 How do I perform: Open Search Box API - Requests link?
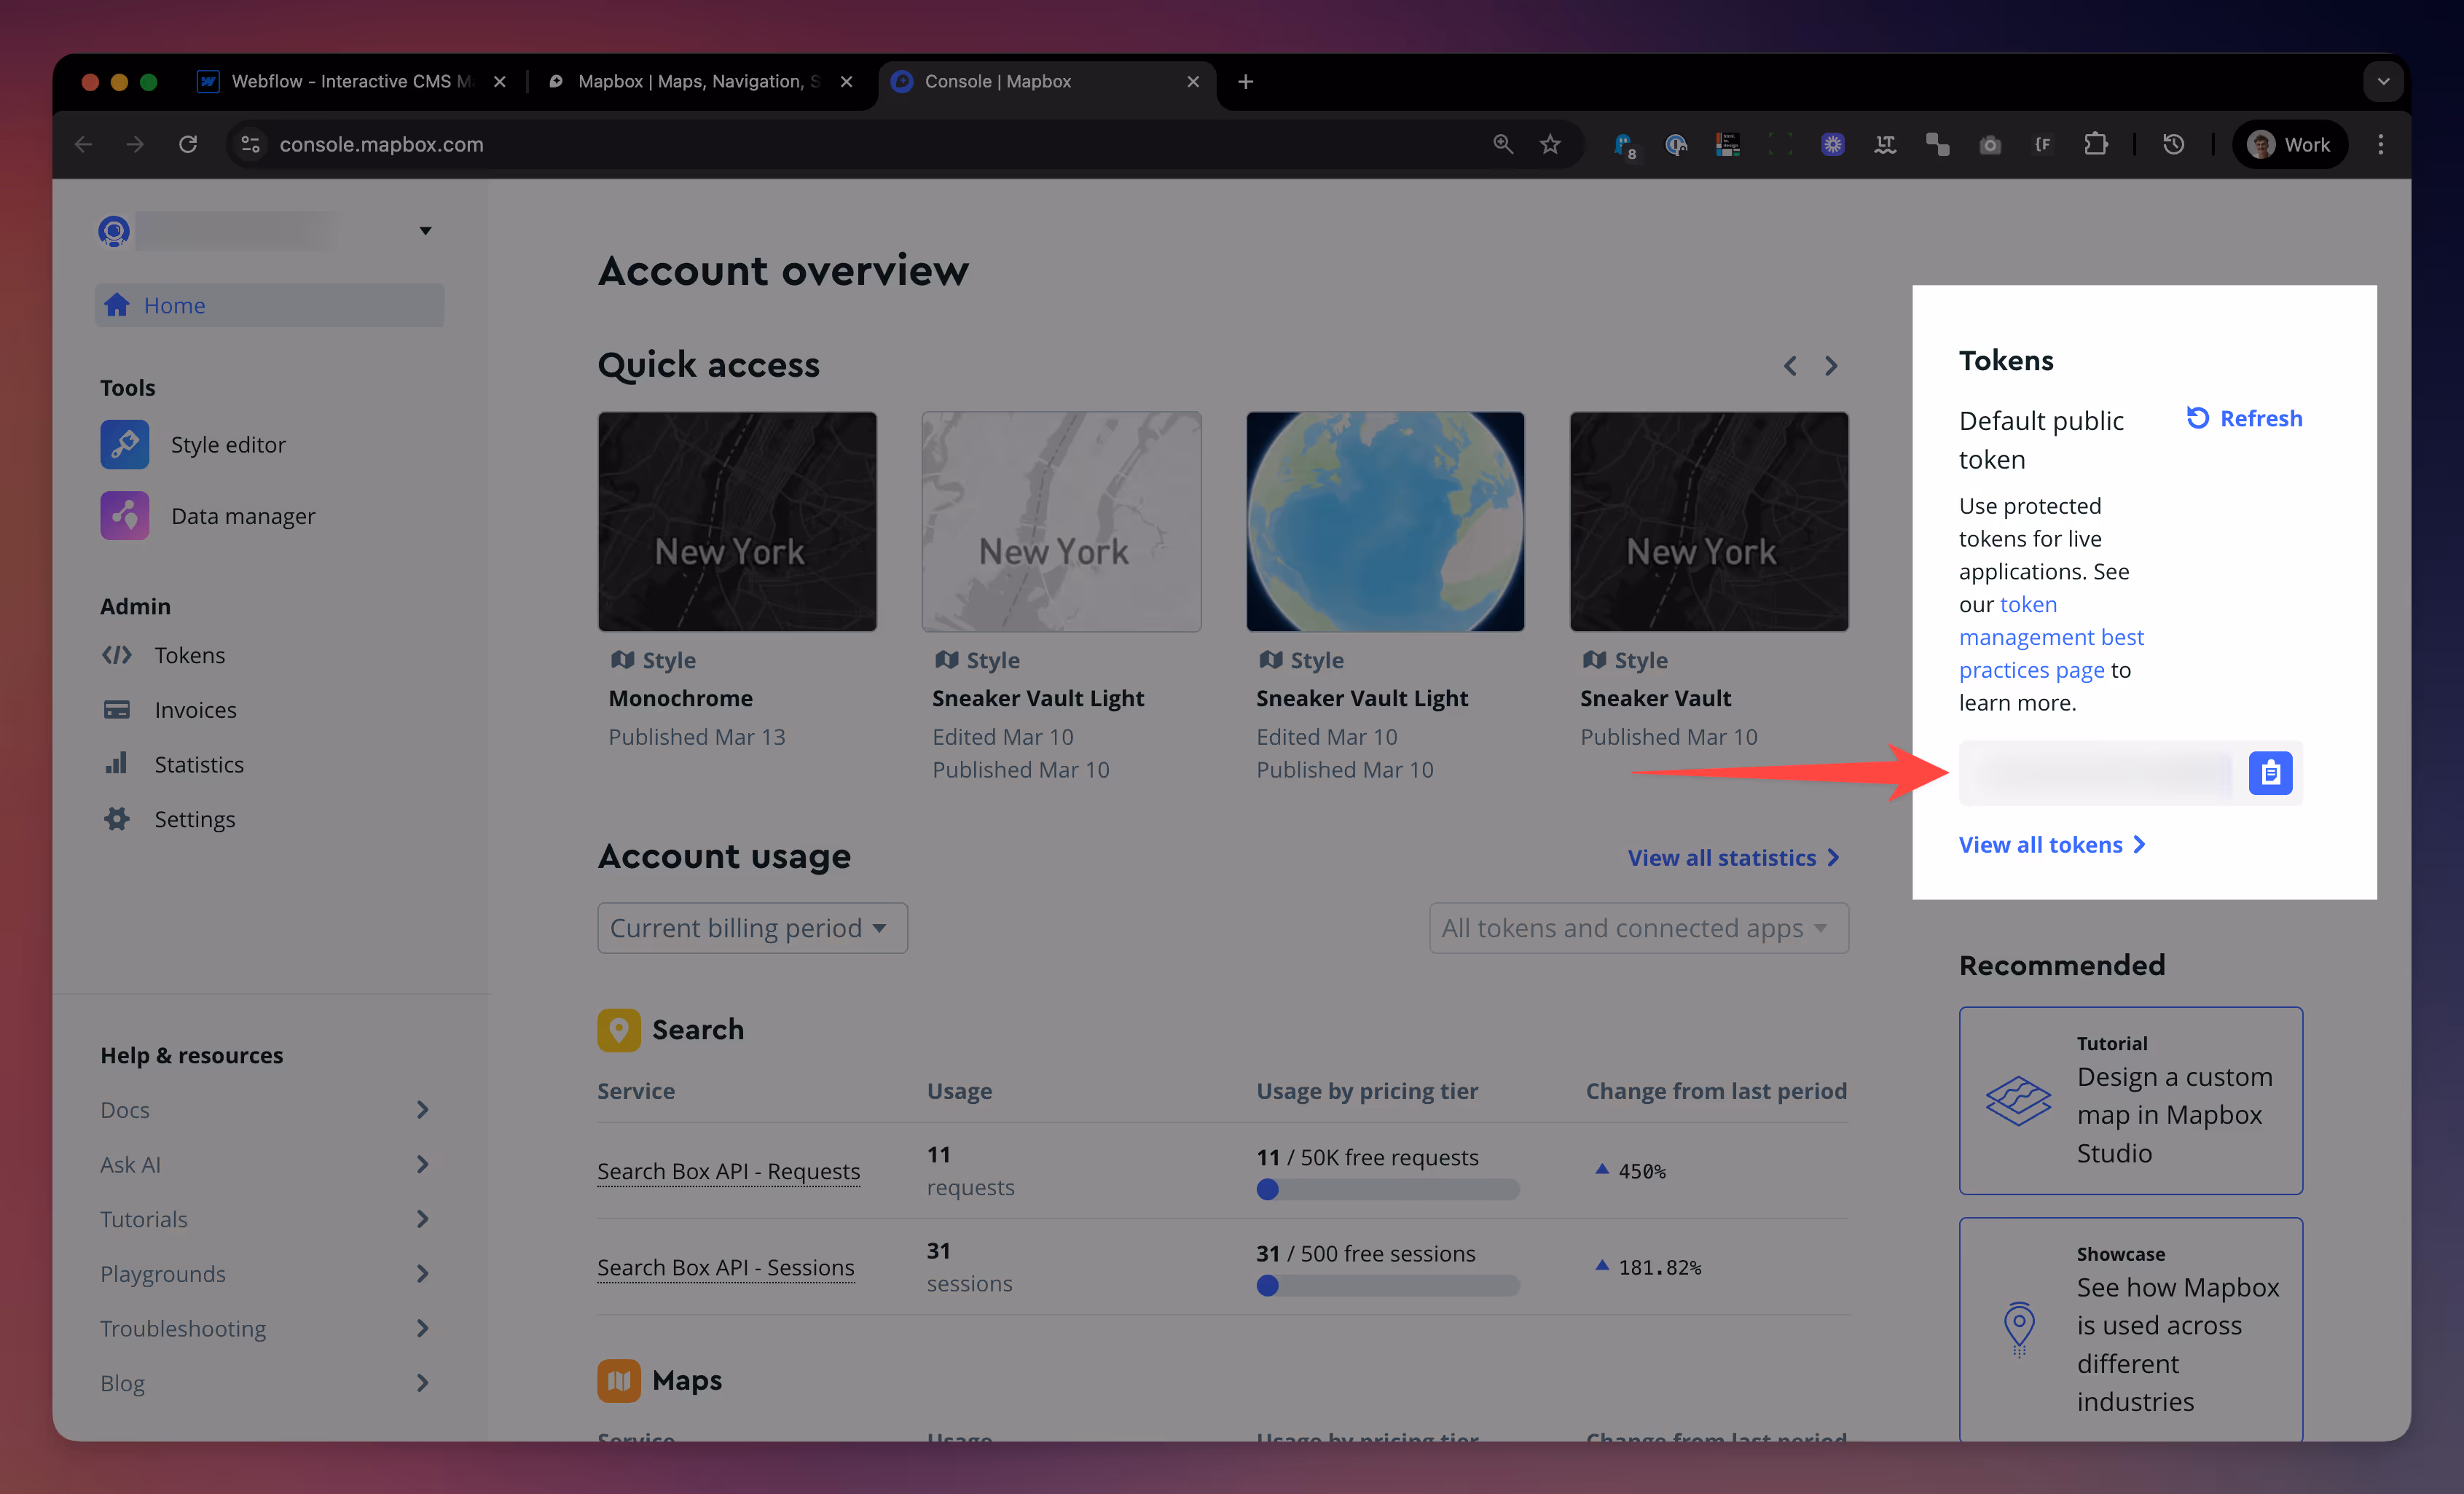tap(728, 1171)
